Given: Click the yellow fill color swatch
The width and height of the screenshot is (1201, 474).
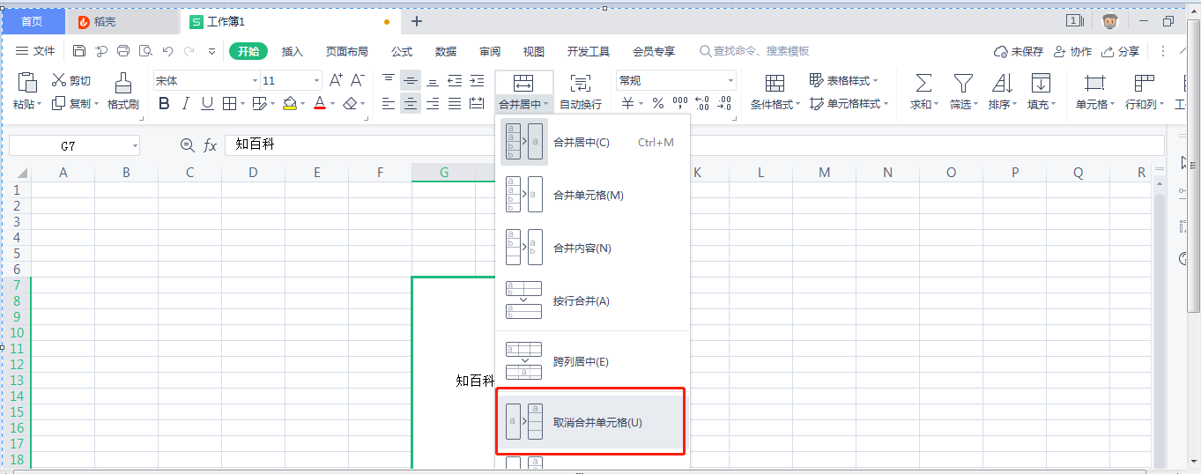Looking at the screenshot, I should 290,104.
